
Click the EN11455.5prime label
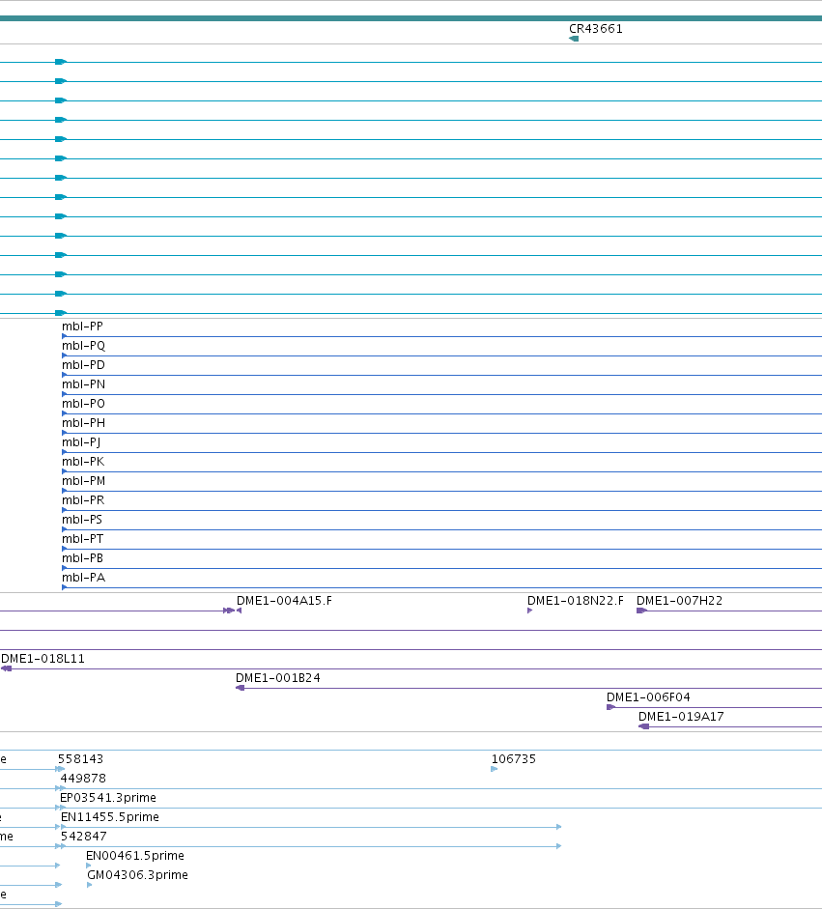pos(110,817)
